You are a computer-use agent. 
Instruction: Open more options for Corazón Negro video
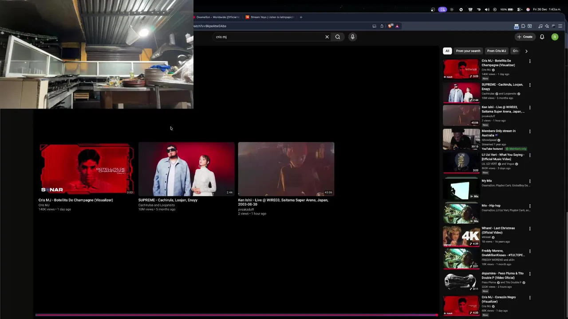pyautogui.click(x=530, y=298)
